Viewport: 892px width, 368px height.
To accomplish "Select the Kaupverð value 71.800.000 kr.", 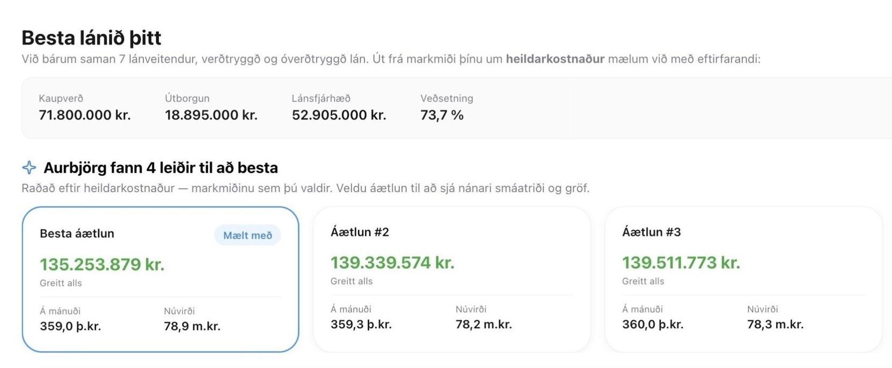I will point(85,115).
